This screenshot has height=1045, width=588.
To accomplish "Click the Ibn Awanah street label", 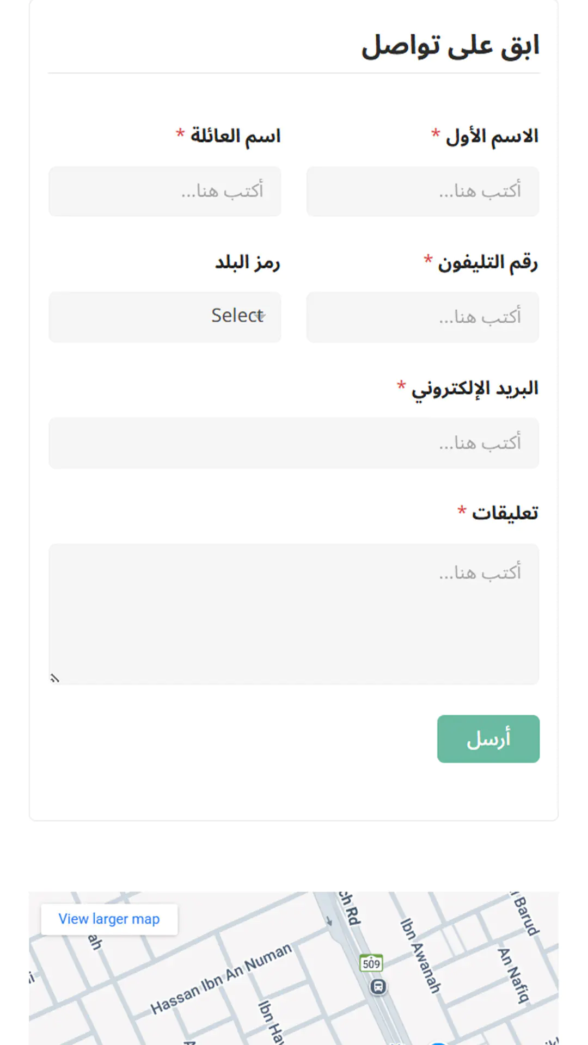I will (420, 955).
